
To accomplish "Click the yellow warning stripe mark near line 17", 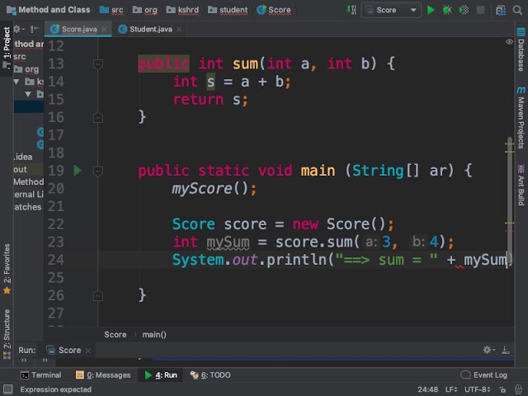I will tap(509, 144).
